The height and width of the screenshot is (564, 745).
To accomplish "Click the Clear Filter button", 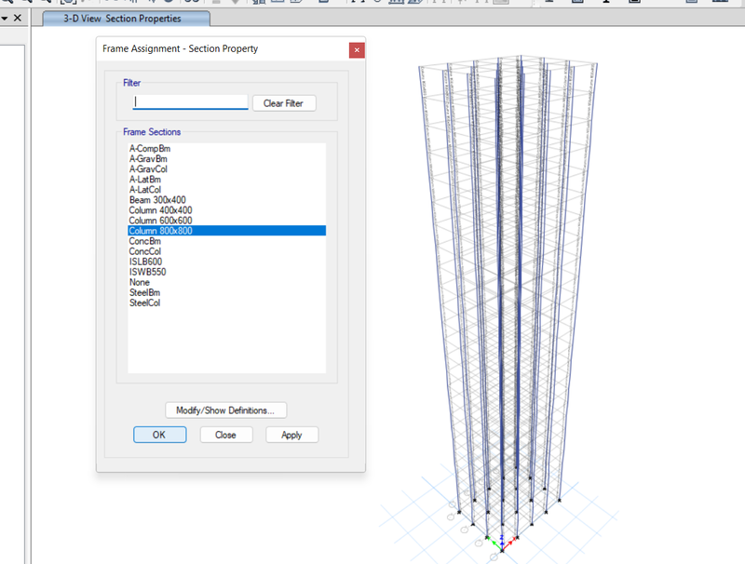I will coord(284,103).
